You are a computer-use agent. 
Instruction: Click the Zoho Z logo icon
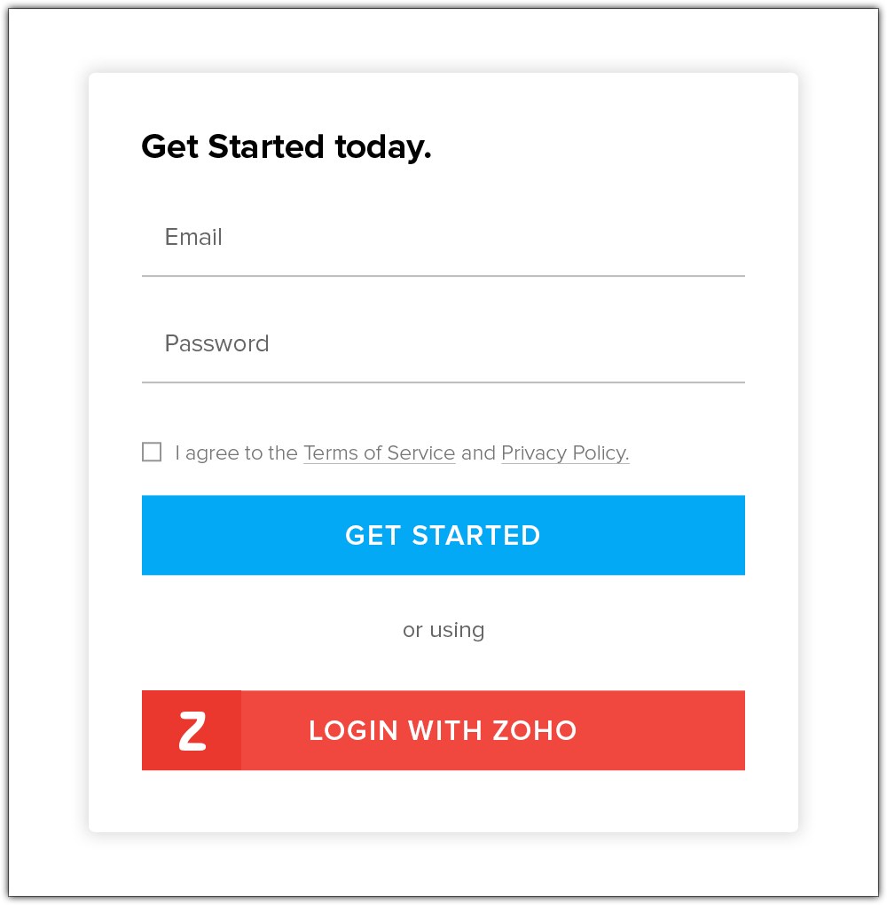pyautogui.click(x=192, y=730)
